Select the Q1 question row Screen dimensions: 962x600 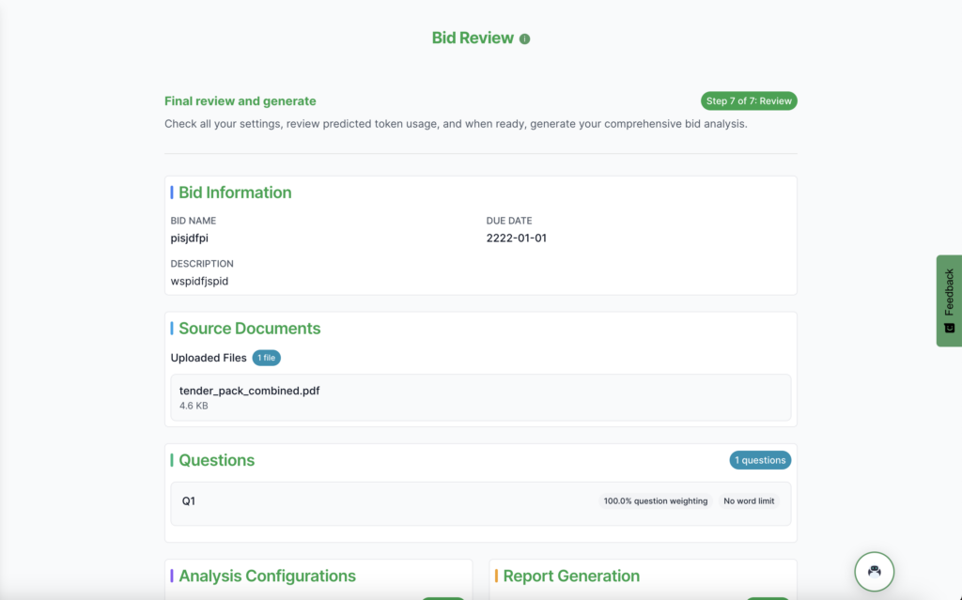tap(376, 501)
